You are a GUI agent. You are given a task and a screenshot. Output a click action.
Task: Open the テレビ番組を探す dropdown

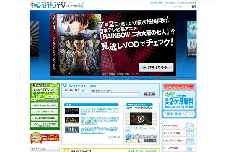(74, 90)
